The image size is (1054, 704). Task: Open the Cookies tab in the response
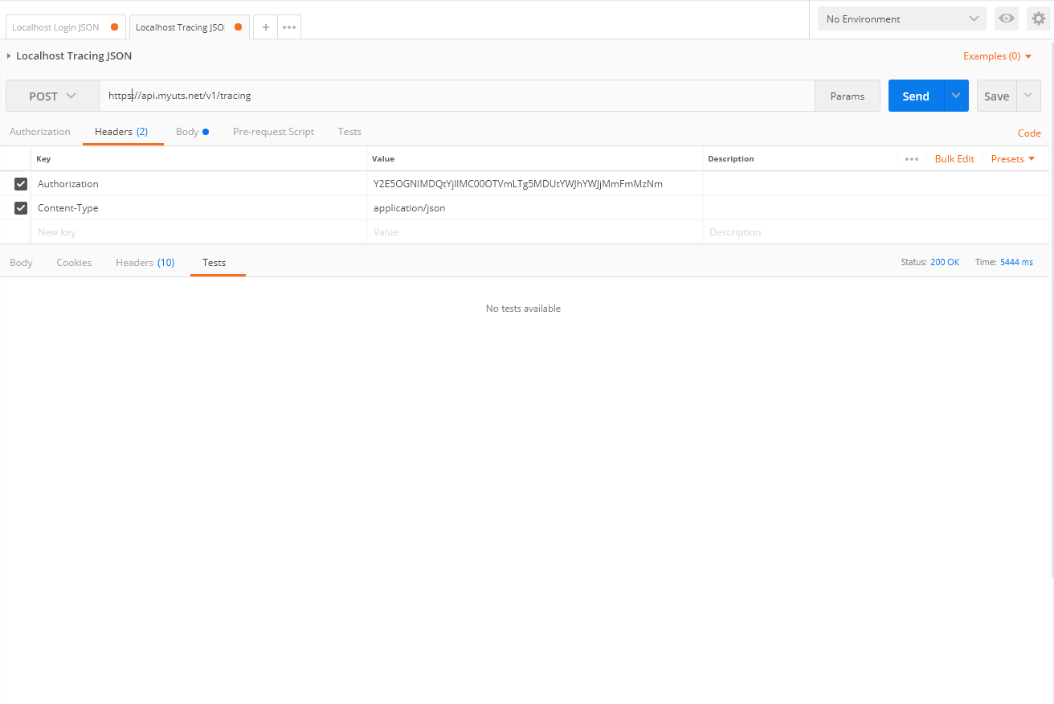click(74, 262)
